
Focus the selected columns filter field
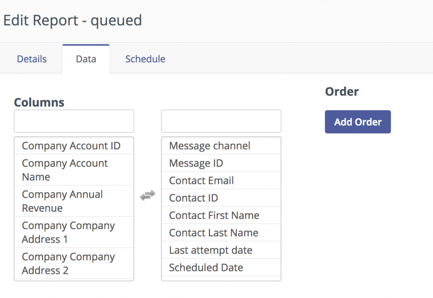(x=221, y=121)
